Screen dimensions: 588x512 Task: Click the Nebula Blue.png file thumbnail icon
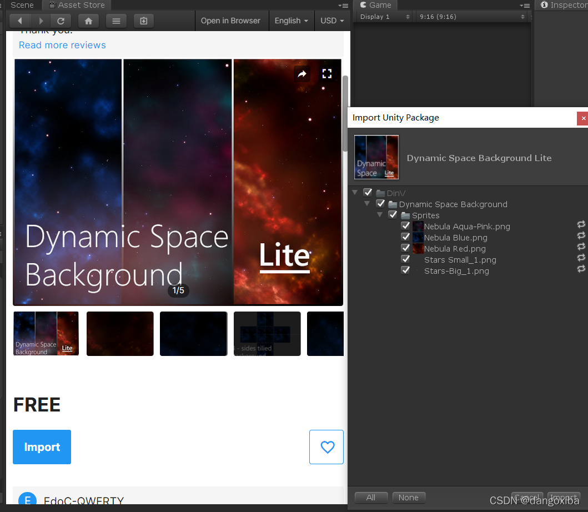pos(418,238)
